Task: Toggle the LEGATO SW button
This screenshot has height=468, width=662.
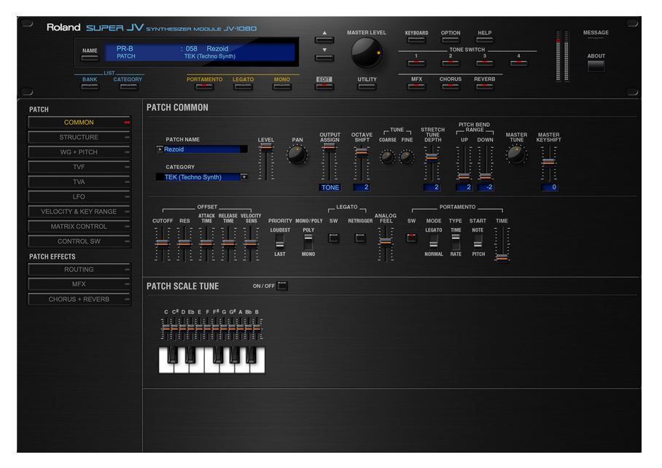Action: 333,238
